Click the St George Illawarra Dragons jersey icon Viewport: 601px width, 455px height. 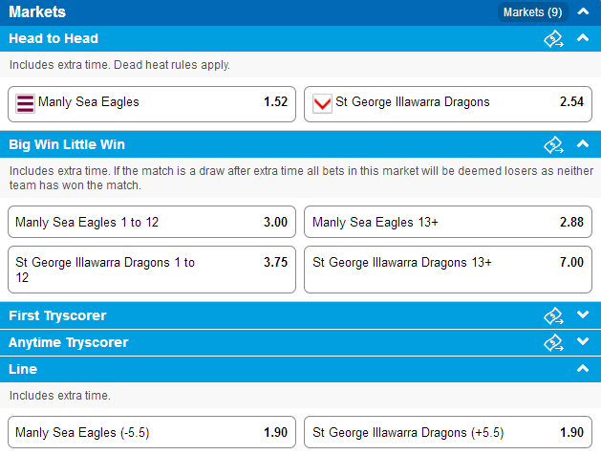[322, 104]
